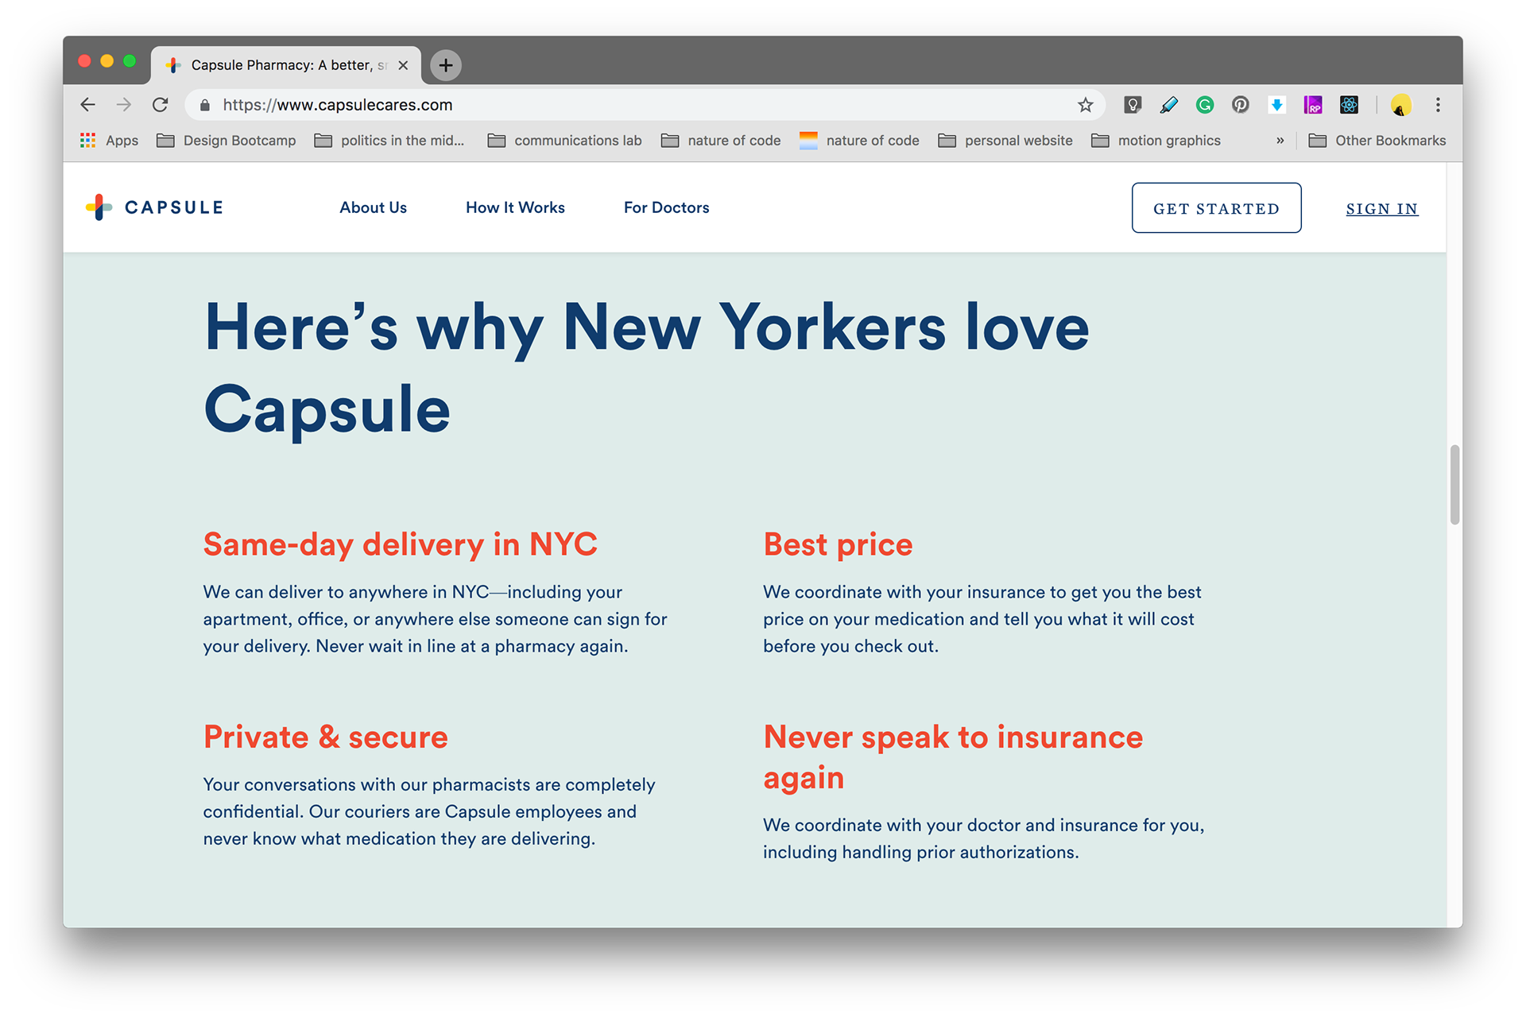Open the politics in the mid... folder
Screen dimensions: 1526x1018
tap(389, 141)
